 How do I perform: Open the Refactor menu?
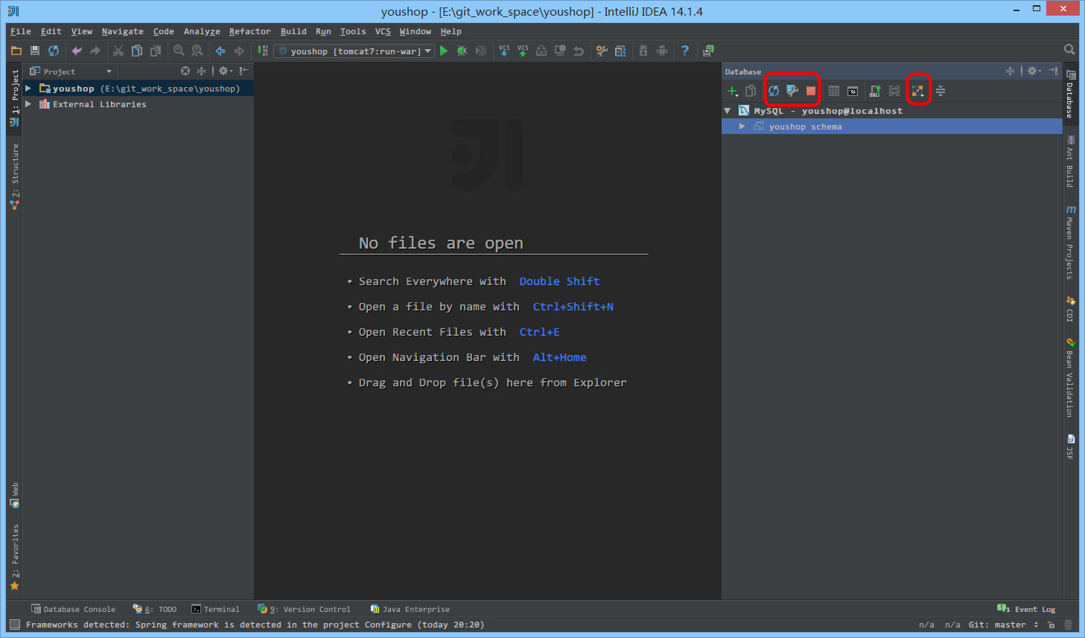pyautogui.click(x=249, y=31)
